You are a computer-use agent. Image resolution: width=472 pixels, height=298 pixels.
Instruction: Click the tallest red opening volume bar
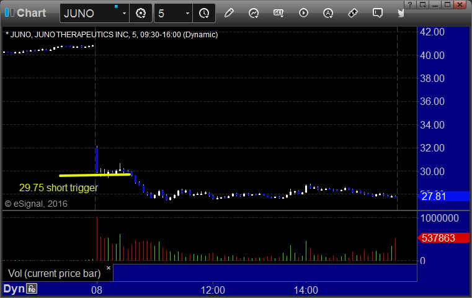pyautogui.click(x=97, y=238)
